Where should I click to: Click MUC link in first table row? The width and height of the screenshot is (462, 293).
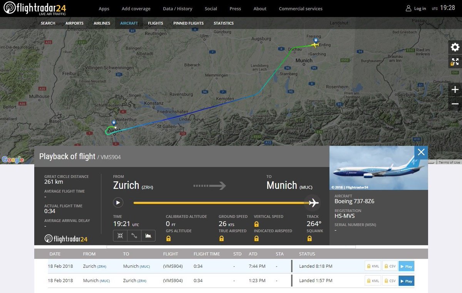[x=145, y=267]
